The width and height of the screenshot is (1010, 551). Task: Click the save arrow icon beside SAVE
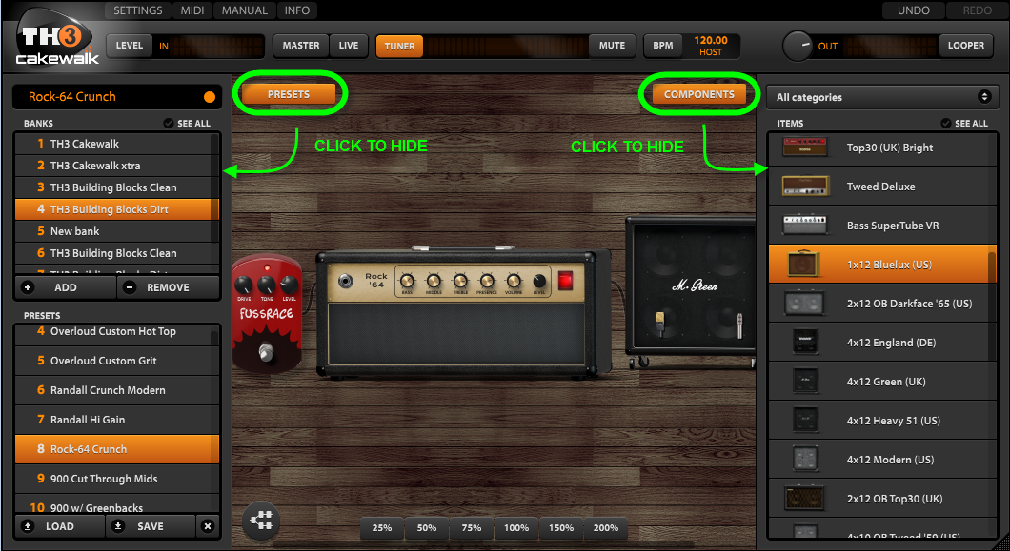coord(118,526)
